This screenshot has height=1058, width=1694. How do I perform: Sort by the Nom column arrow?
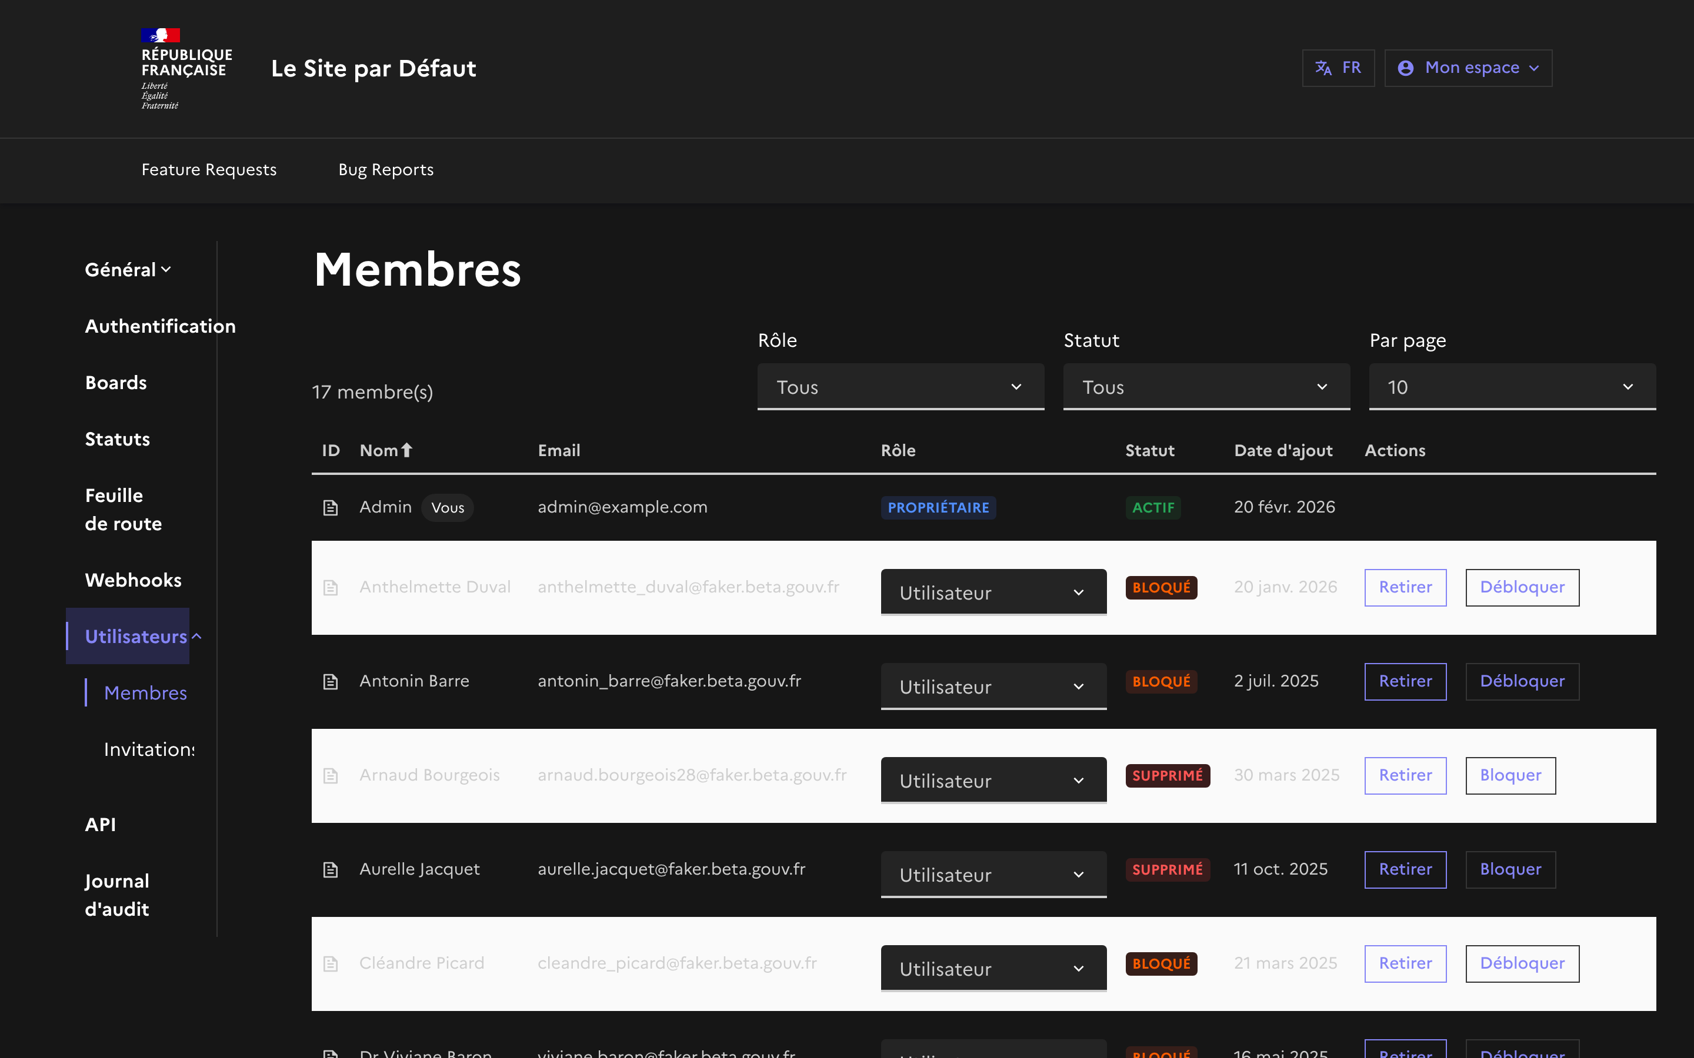406,451
